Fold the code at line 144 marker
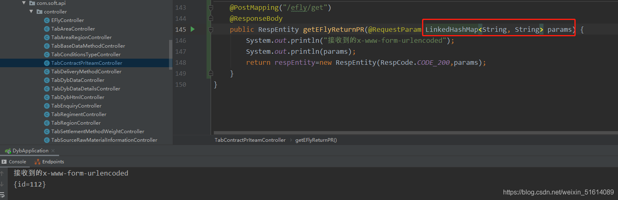The image size is (618, 200). point(211,18)
